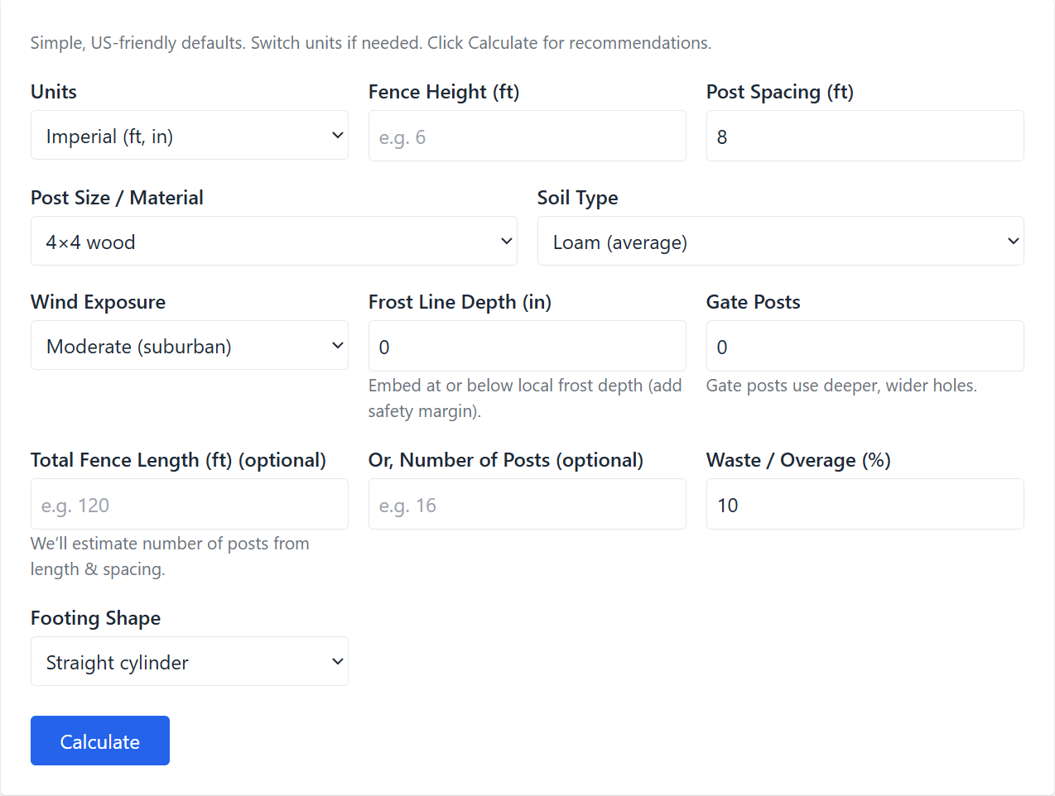This screenshot has height=796, width=1055.
Task: Click the Waste / Overage percentage field
Action: pyautogui.click(x=865, y=505)
